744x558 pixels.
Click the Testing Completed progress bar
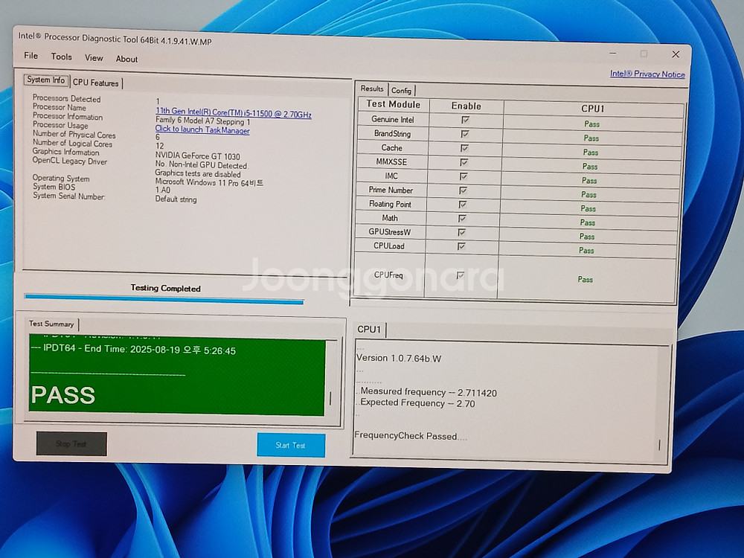point(164,299)
